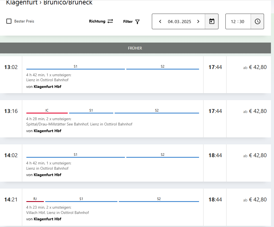Screen dimensions: 274x227
Task: Select the IC segment of 13:16 trip
Action: pyautogui.click(x=47, y=112)
